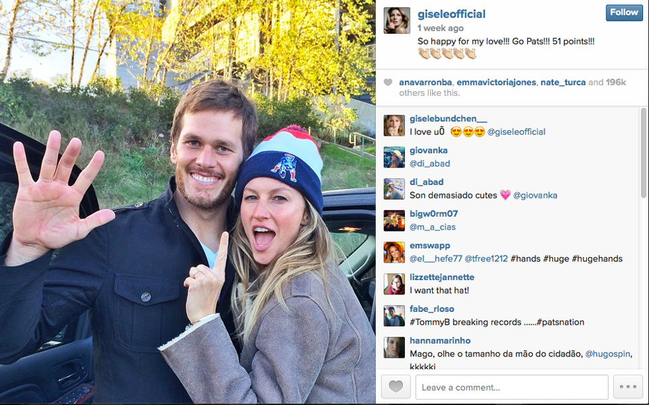Open the three-dots more options button
The height and width of the screenshot is (405, 649).
[628, 387]
